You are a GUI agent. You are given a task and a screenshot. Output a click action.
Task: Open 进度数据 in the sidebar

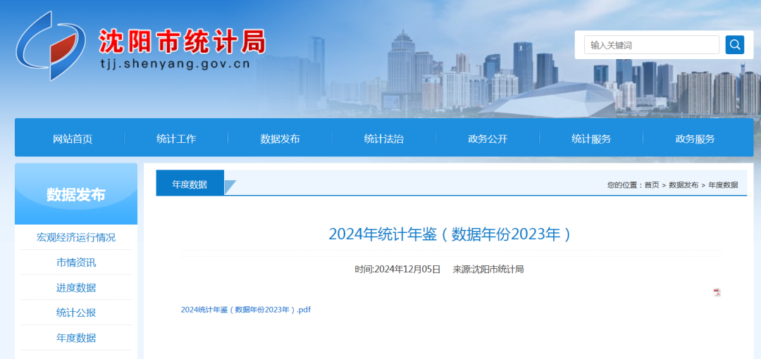(x=76, y=288)
